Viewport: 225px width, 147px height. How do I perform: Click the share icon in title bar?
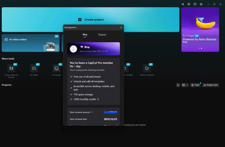183,4
